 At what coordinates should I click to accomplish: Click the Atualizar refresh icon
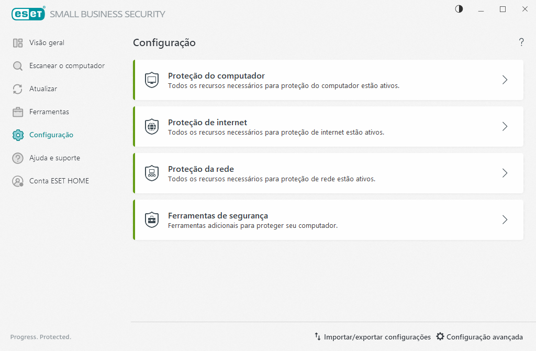(17, 89)
